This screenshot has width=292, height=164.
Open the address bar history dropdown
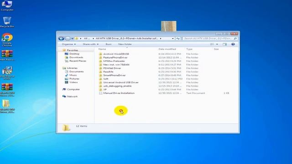(172, 38)
